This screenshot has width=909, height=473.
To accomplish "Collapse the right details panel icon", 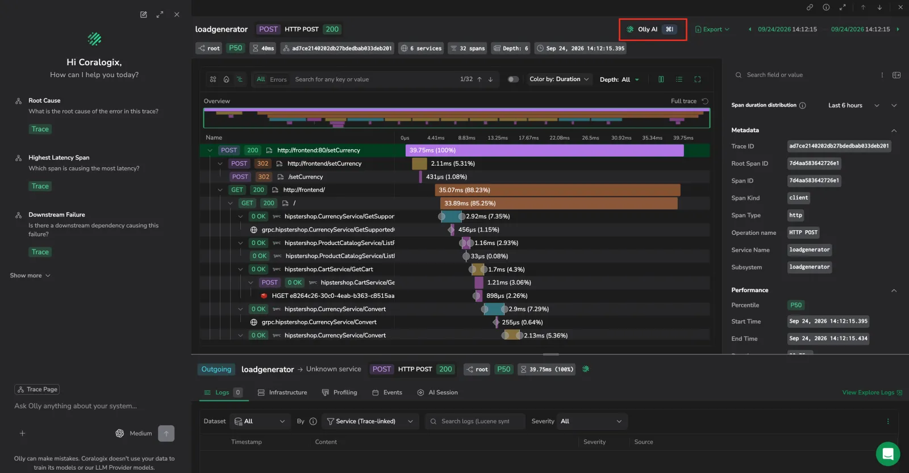I will 897,75.
